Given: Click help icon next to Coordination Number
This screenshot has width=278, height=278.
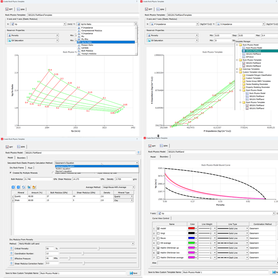Looking at the screenshot, I should pos(11,253).
